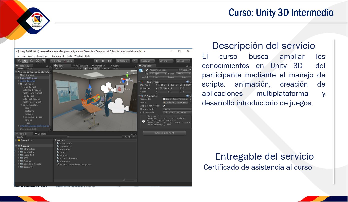The height and width of the screenshot is (202, 348).
Task: Switch to the Console tab
Action: click(41, 134)
